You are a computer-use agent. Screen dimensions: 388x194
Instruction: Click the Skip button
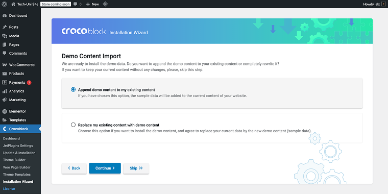(x=136, y=168)
